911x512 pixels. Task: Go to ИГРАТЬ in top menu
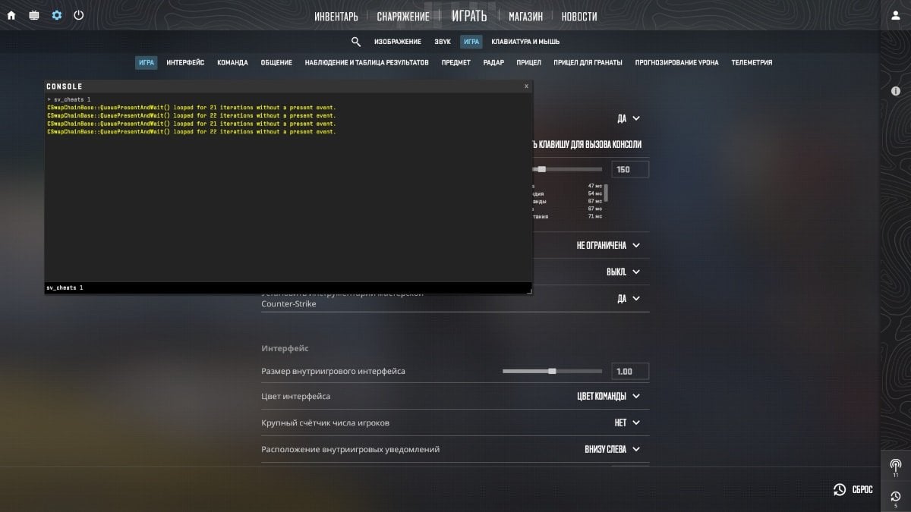click(x=469, y=15)
